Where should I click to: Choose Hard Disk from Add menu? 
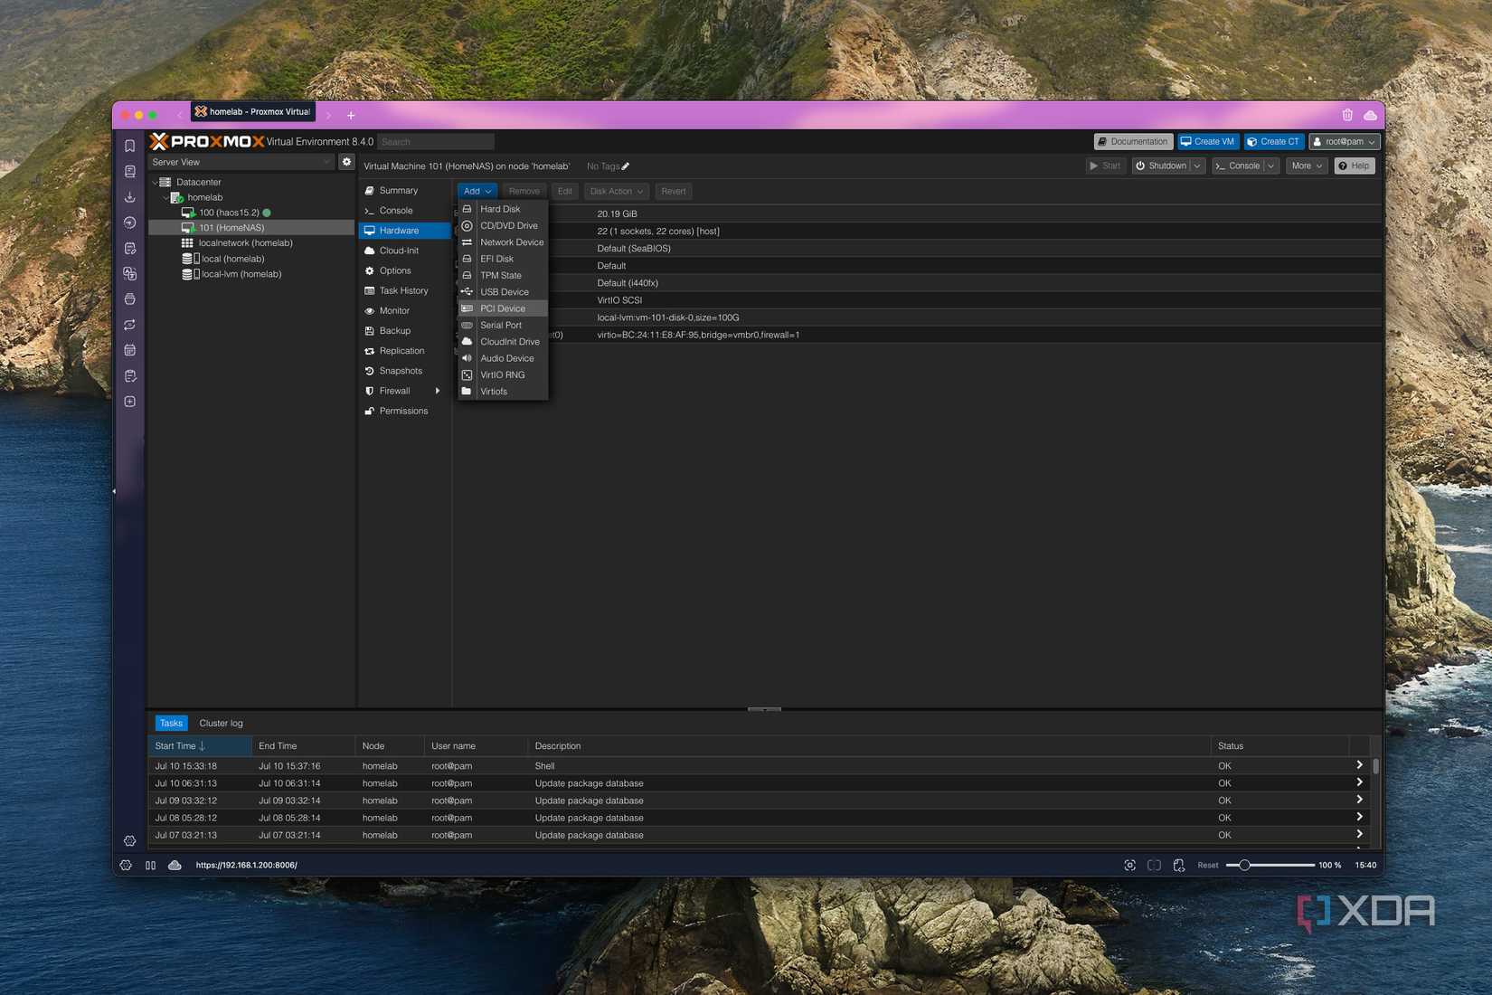pyautogui.click(x=503, y=209)
